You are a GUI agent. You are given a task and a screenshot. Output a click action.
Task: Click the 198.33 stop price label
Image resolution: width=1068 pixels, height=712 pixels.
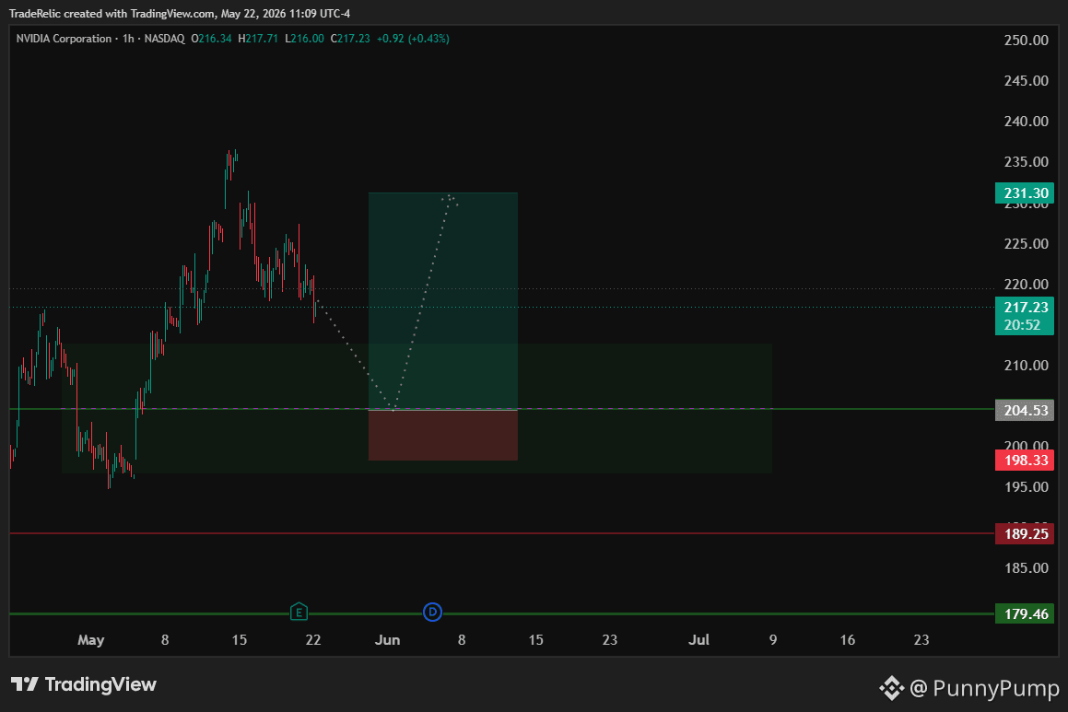click(1025, 461)
